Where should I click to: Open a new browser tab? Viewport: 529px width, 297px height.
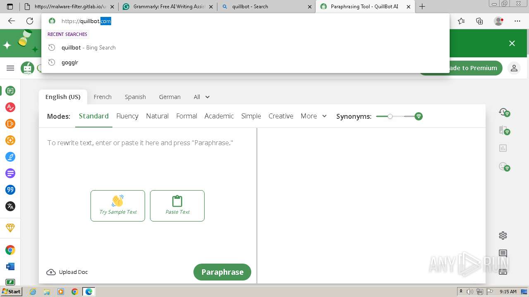coord(422,7)
